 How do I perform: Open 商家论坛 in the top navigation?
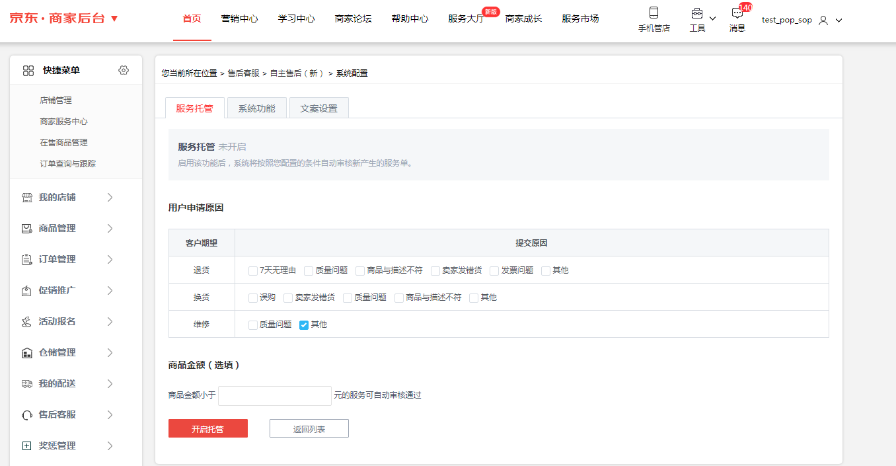point(353,19)
